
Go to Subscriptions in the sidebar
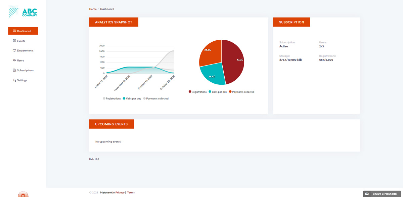pyautogui.click(x=25, y=71)
